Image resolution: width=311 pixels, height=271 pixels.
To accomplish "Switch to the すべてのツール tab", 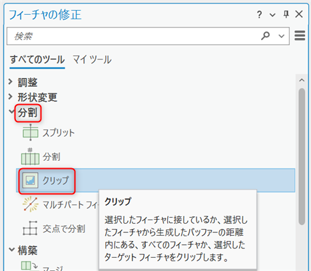I will [x=37, y=59].
